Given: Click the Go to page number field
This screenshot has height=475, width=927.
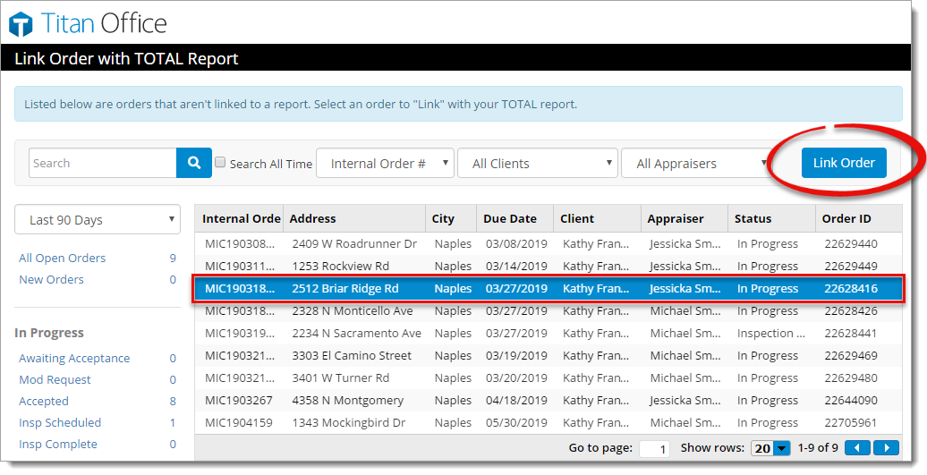Looking at the screenshot, I should 654,449.
